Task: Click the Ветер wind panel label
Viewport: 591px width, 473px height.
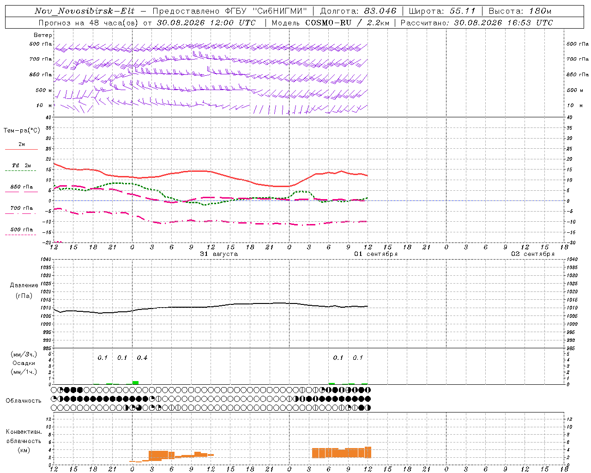Action: point(43,35)
